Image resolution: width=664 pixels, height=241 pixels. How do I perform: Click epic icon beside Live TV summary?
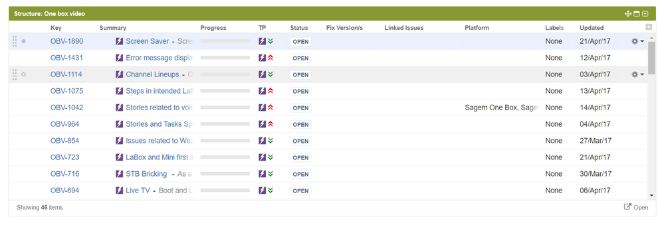coord(120,191)
